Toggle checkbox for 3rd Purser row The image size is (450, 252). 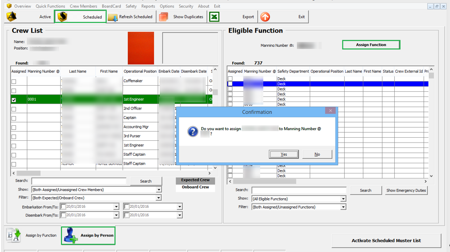tap(14, 137)
